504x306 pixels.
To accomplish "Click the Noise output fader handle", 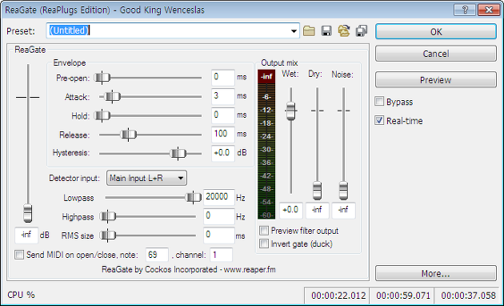I will [x=344, y=191].
